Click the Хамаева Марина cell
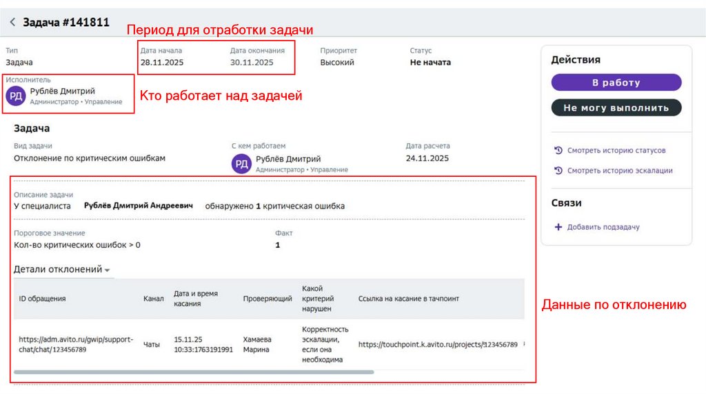 click(256, 344)
